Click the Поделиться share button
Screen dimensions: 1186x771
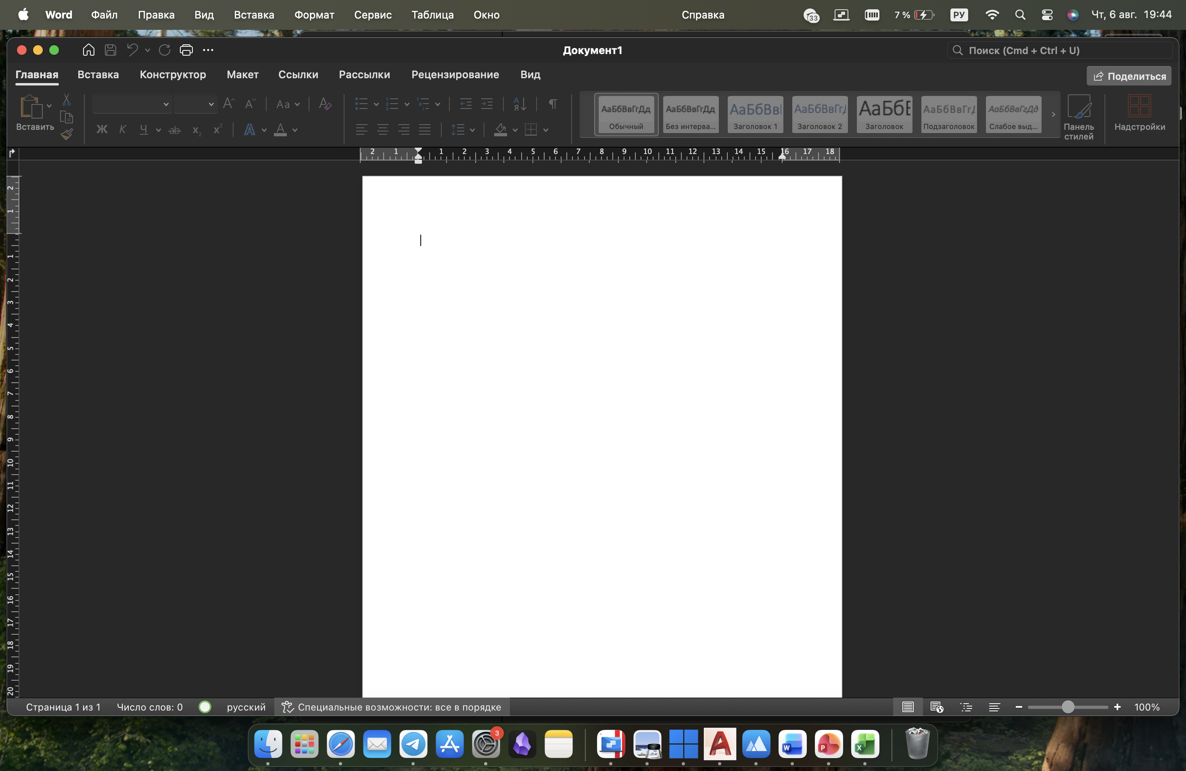(x=1129, y=76)
